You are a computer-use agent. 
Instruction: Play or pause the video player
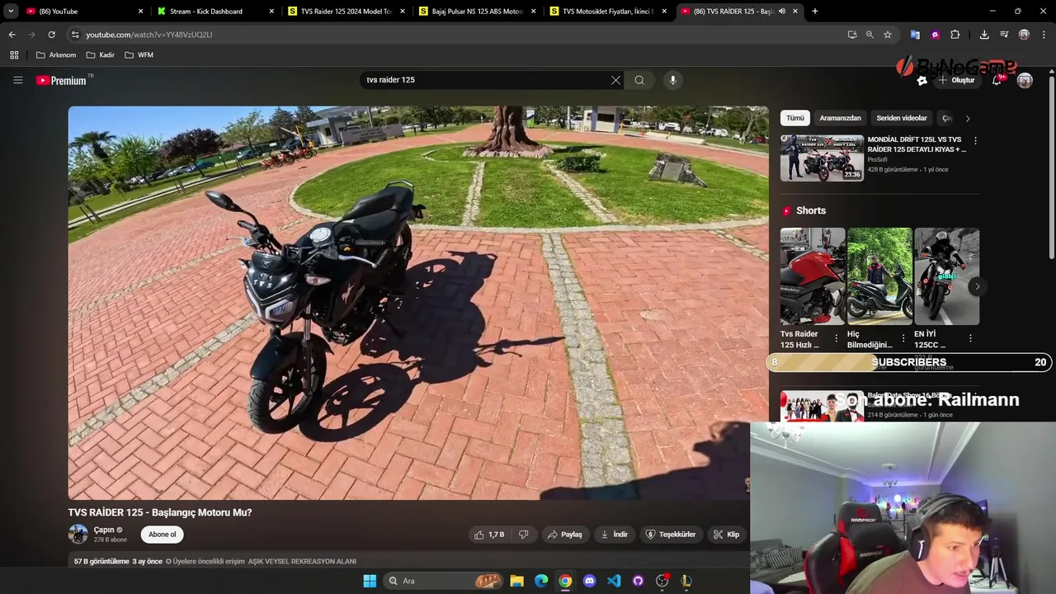coord(417,303)
